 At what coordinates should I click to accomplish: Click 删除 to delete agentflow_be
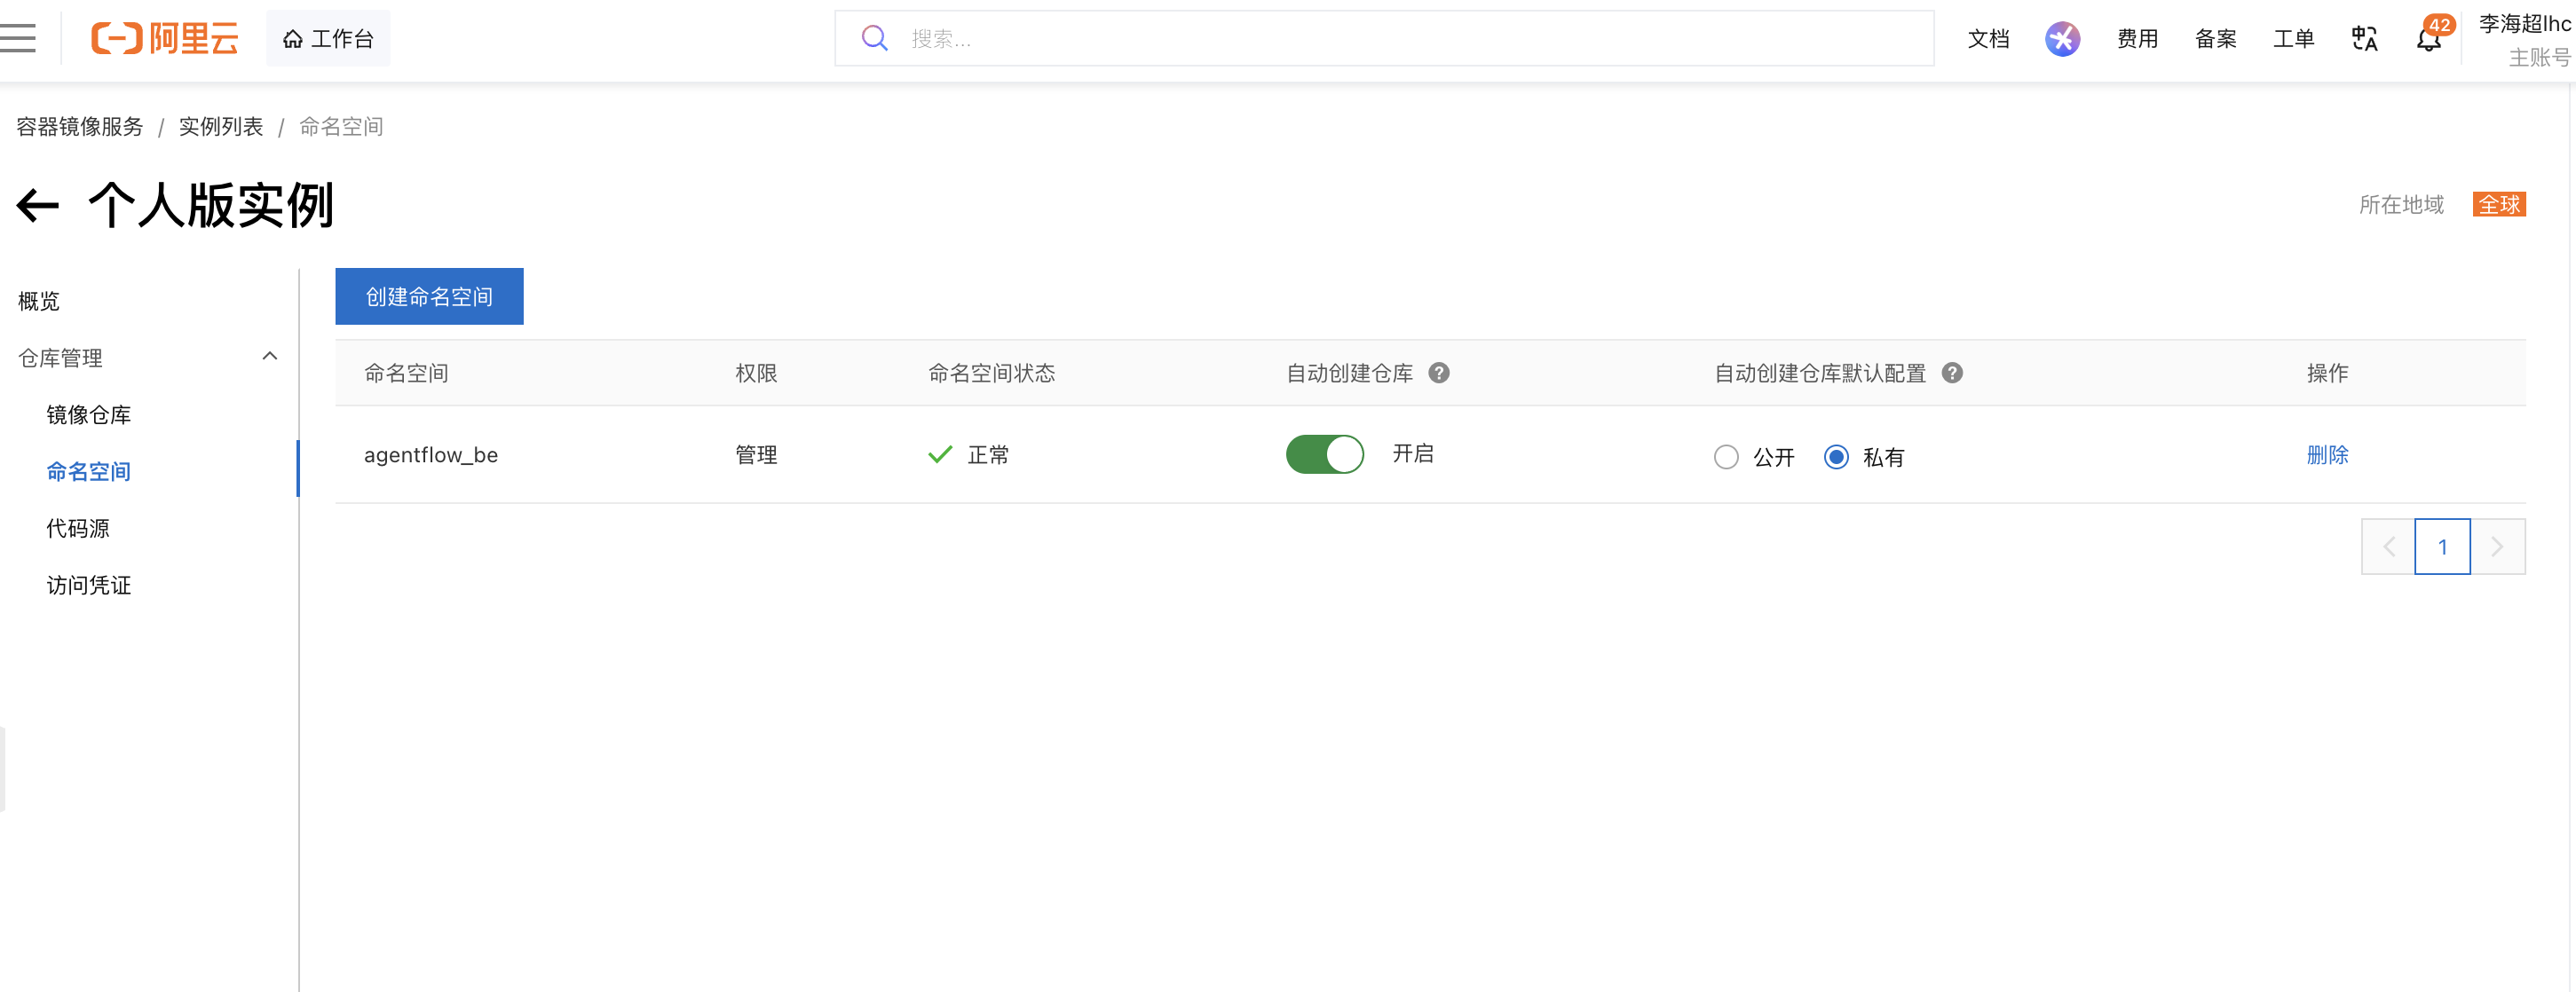point(2327,455)
